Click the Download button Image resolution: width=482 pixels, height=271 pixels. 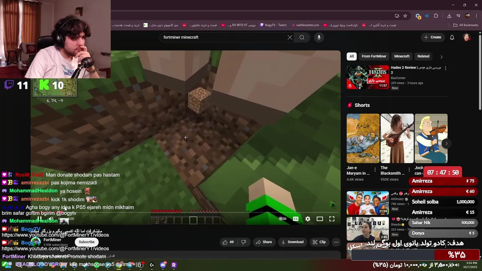(292, 242)
